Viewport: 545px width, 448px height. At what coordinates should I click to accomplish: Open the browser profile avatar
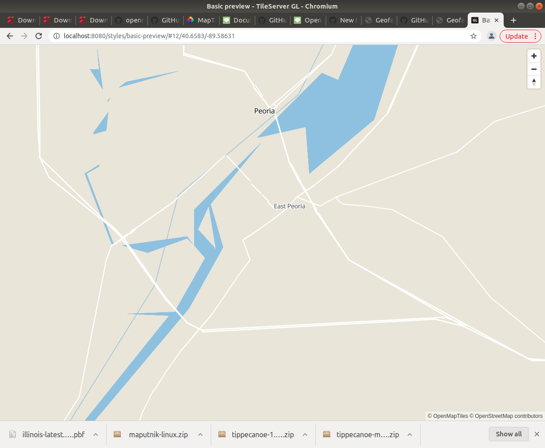[492, 36]
